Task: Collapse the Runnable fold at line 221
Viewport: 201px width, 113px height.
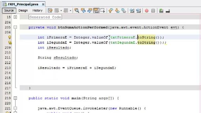Action: click(15, 108)
